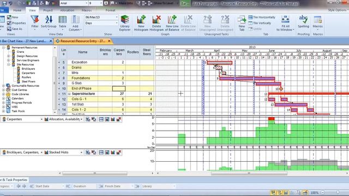Open Bricklayers, Carpenters resource dropdown

[x=41, y=152]
